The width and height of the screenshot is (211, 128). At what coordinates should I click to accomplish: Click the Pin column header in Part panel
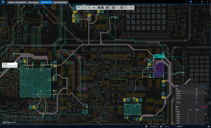pos(196,89)
